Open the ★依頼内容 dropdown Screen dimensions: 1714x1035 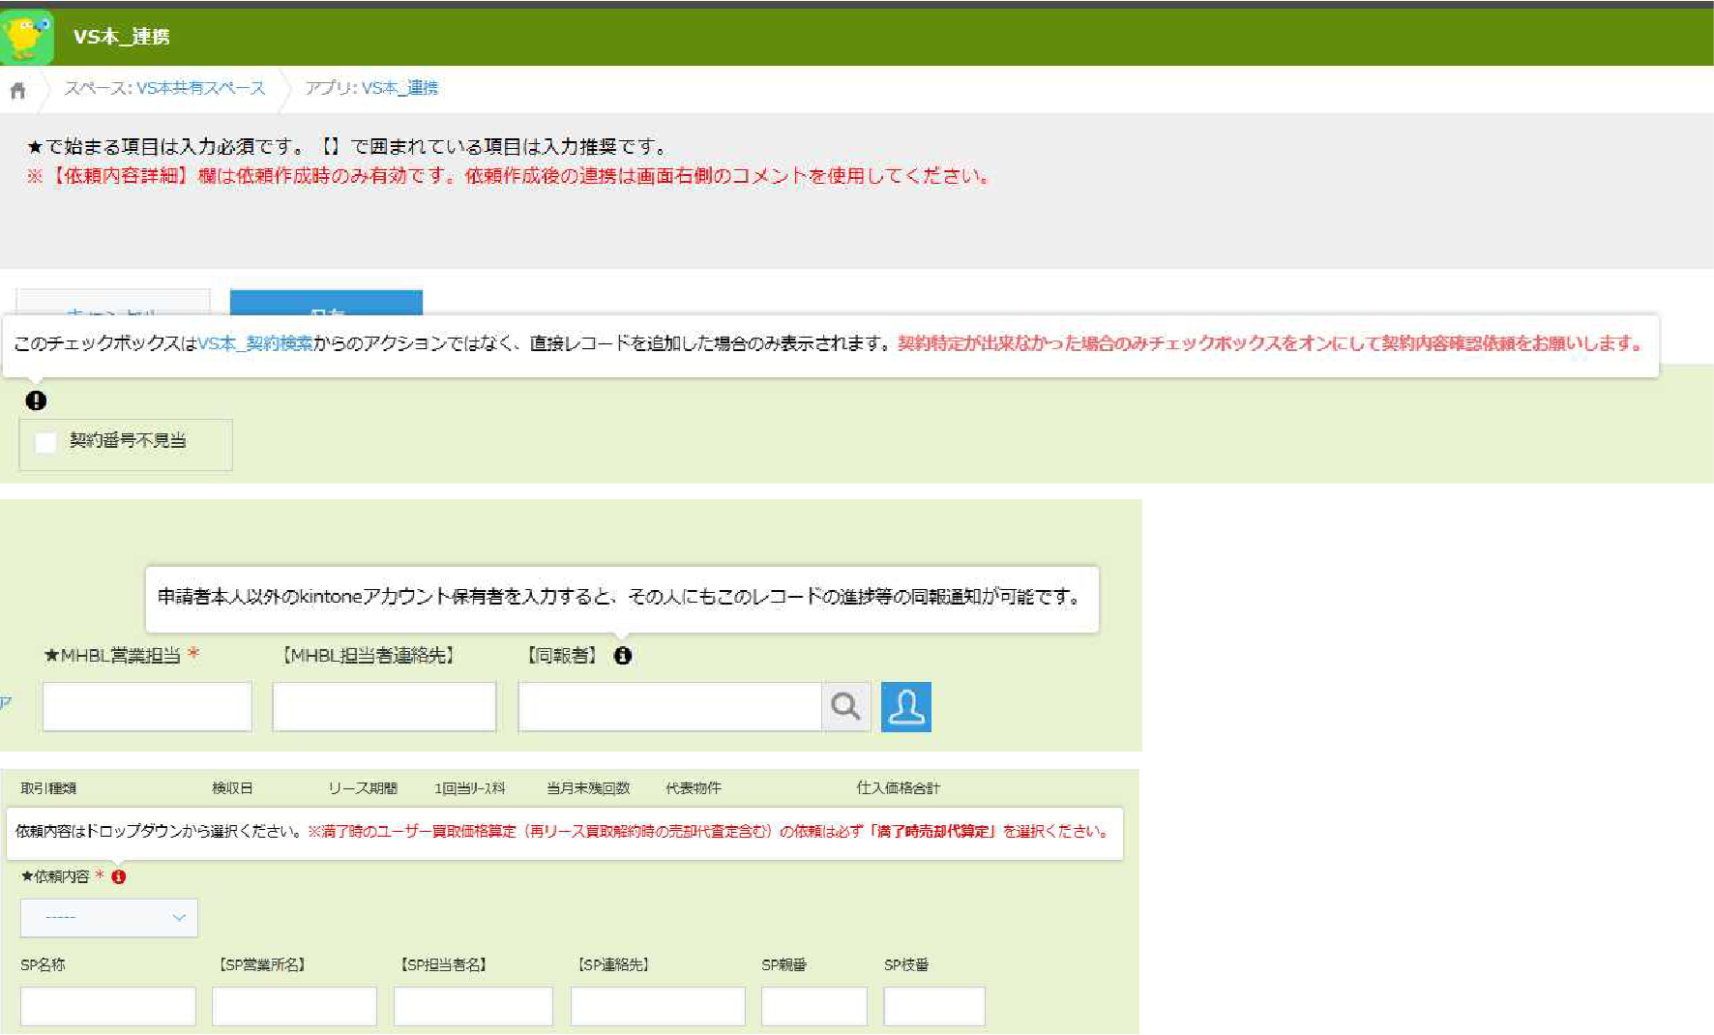[109, 918]
